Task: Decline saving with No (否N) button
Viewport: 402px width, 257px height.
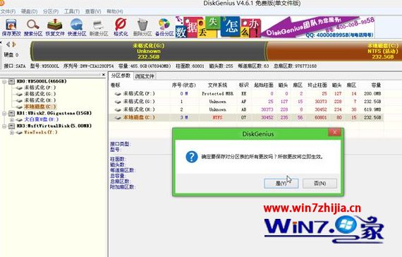Action: 319,184
